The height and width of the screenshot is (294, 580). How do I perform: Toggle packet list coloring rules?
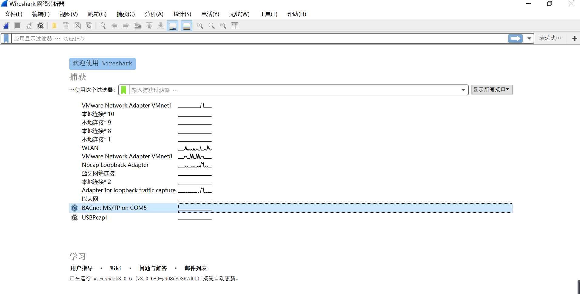coord(187,26)
